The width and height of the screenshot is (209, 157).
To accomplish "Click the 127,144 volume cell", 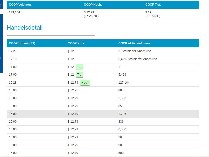I will (124, 83).
